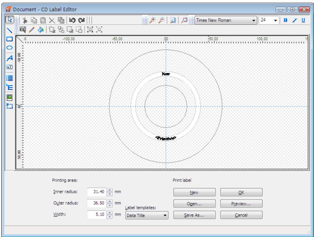Click the paint bucket fill icon
314x237 pixels.
pyautogui.click(x=41, y=30)
